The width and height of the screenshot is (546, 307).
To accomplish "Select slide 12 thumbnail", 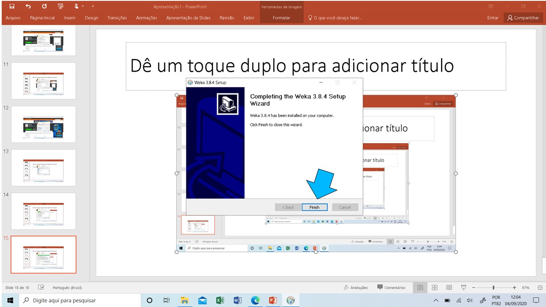I will pyautogui.click(x=44, y=124).
